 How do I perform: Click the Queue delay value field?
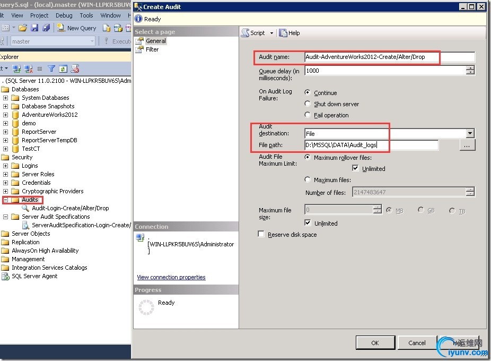click(385, 71)
